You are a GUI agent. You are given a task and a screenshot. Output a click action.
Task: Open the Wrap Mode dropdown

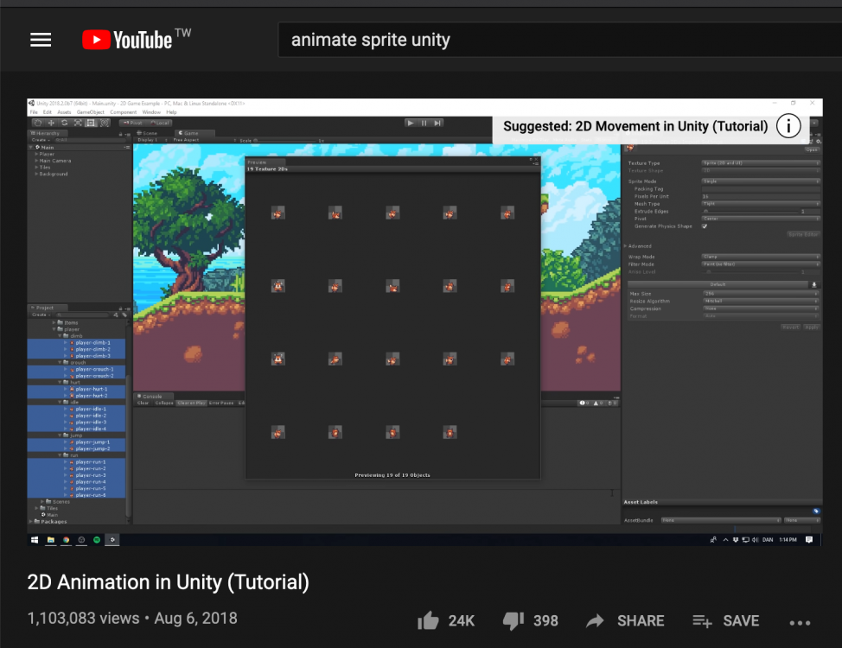[x=761, y=257]
